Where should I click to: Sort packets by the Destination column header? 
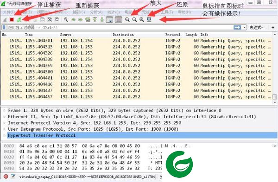(x=138, y=35)
